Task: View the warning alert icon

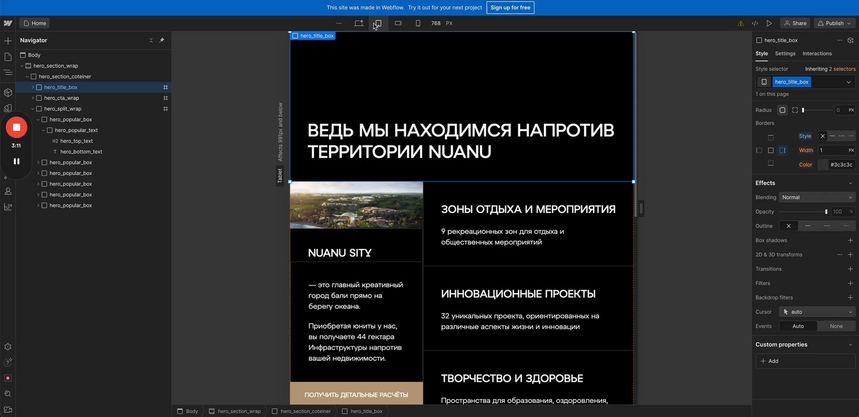Action: [741, 24]
